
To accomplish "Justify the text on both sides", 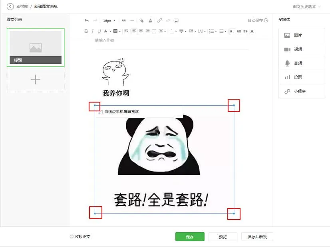I will click(154, 31).
